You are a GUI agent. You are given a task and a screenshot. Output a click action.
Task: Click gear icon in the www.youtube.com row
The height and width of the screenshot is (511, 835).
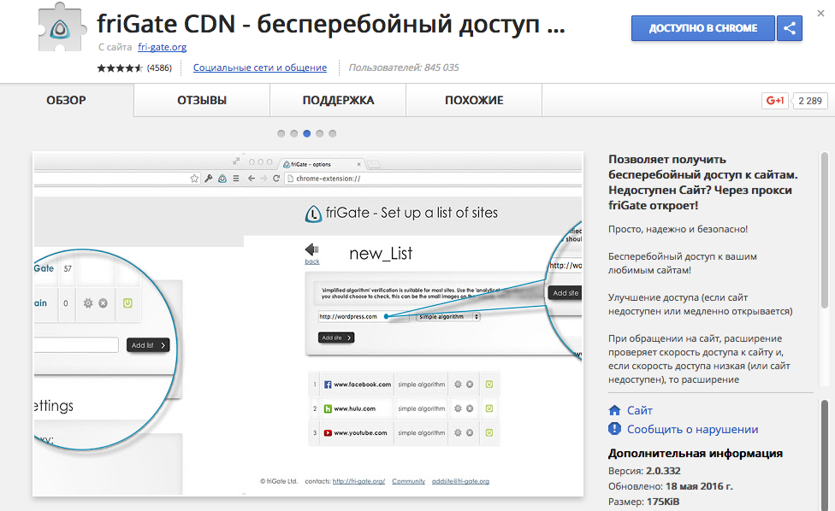pos(458,433)
